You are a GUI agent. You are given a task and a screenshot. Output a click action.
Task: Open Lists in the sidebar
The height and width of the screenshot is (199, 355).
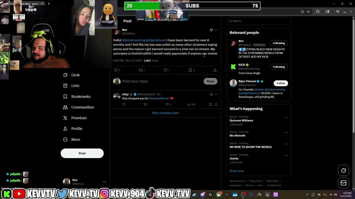(x=71, y=86)
